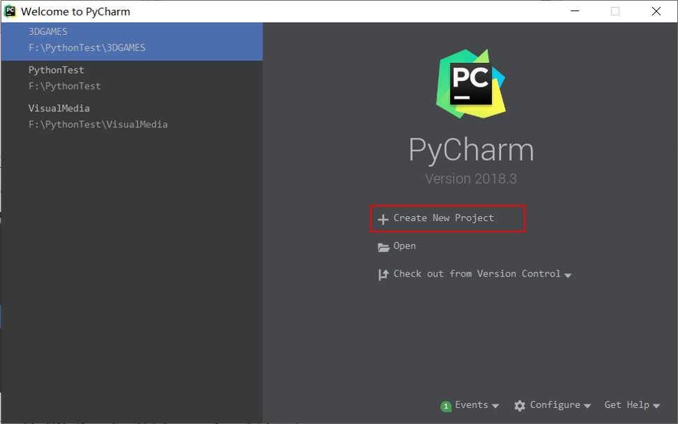This screenshot has height=424, width=678.
Task: Click the version control checkout arrow icon
Action: (383, 274)
